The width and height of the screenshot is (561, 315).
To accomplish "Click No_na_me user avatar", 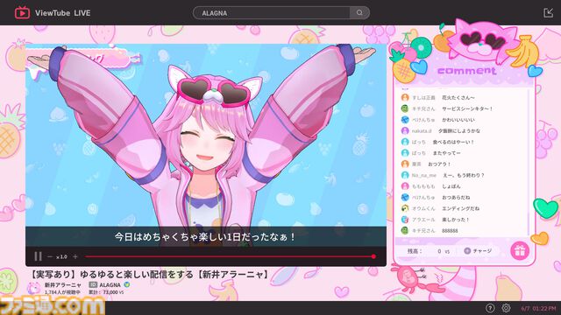I will coord(405,175).
